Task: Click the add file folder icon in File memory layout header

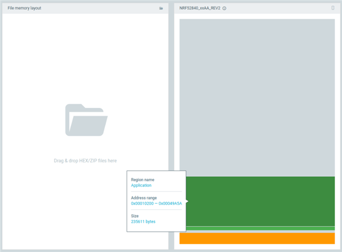Action: point(161,9)
